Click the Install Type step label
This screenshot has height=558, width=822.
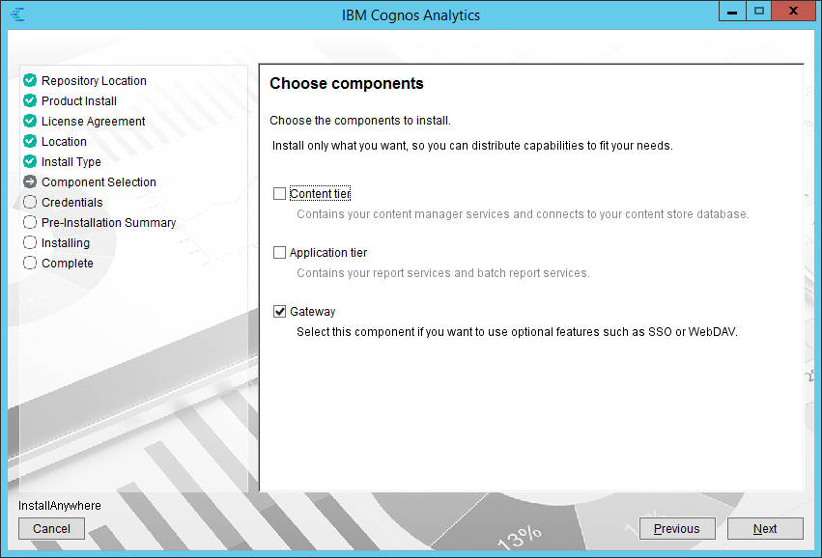click(x=71, y=162)
